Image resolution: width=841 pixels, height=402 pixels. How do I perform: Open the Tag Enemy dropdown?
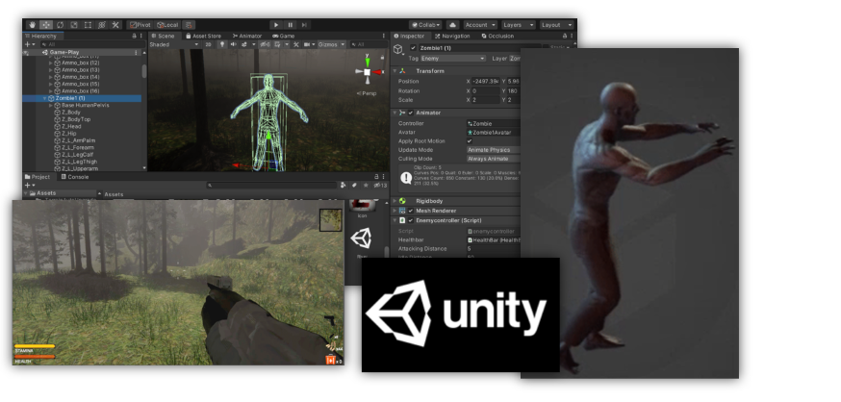tap(453, 58)
